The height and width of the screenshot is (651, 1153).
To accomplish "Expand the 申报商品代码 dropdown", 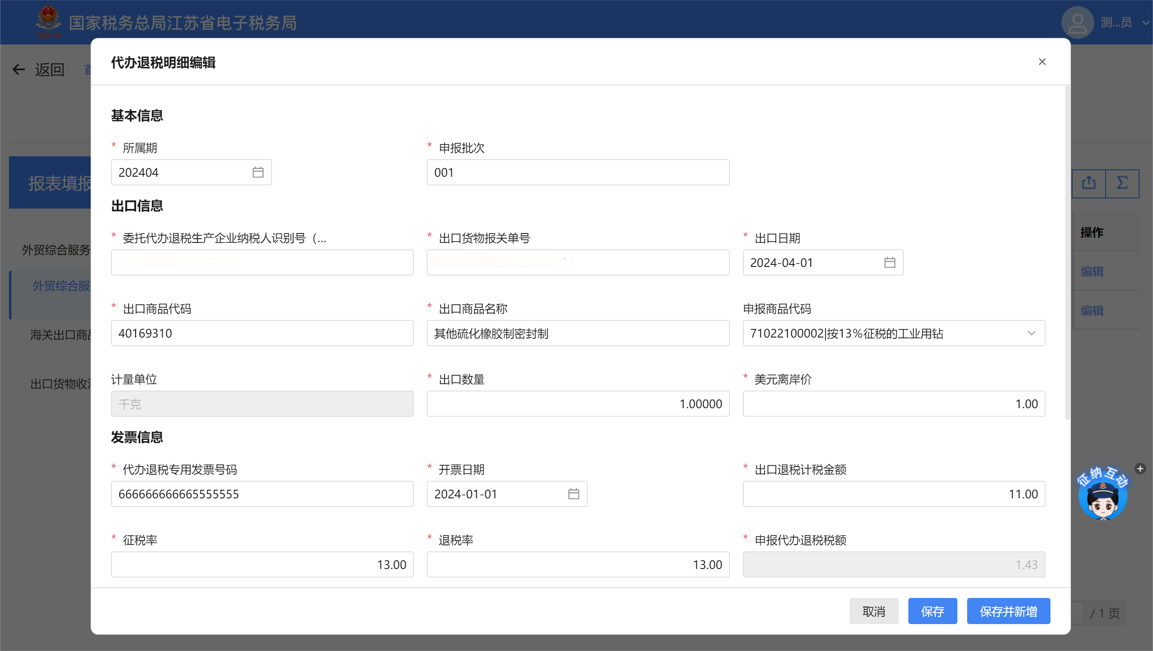I will [x=1031, y=333].
